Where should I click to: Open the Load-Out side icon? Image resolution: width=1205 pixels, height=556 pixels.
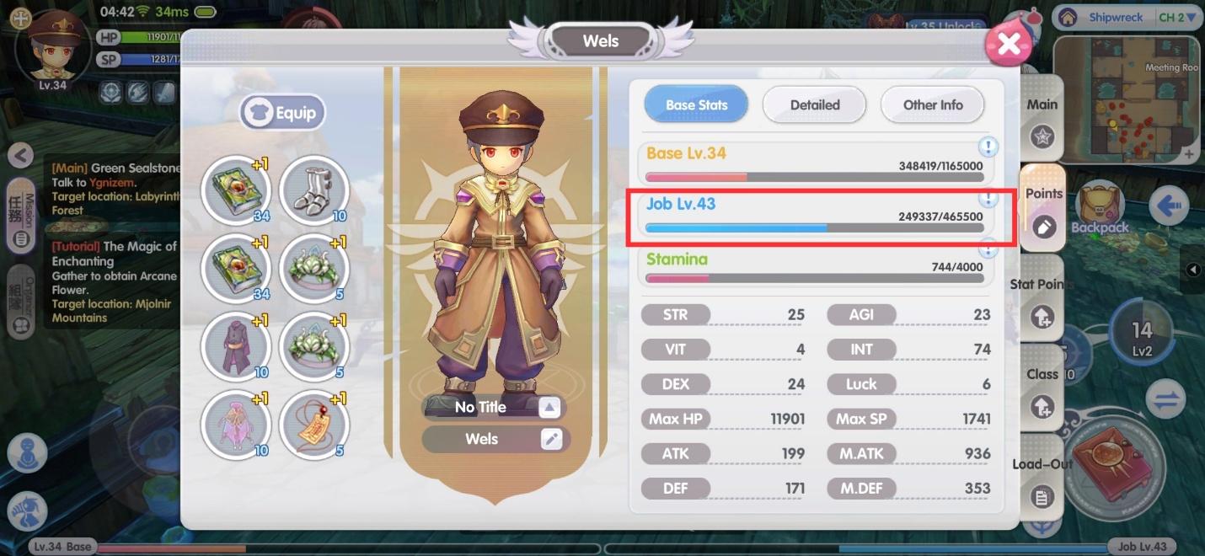[x=1042, y=480]
